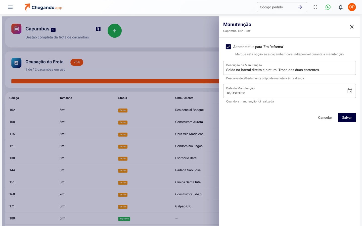Click the fleet occupancy progress bar
The image size is (362, 226).
(115, 81)
